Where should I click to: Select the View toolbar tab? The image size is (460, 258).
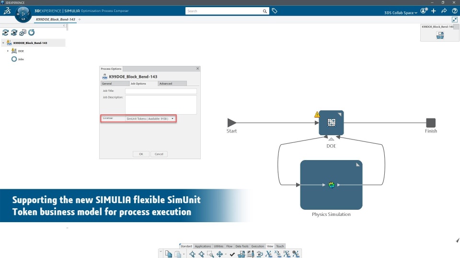270,247
